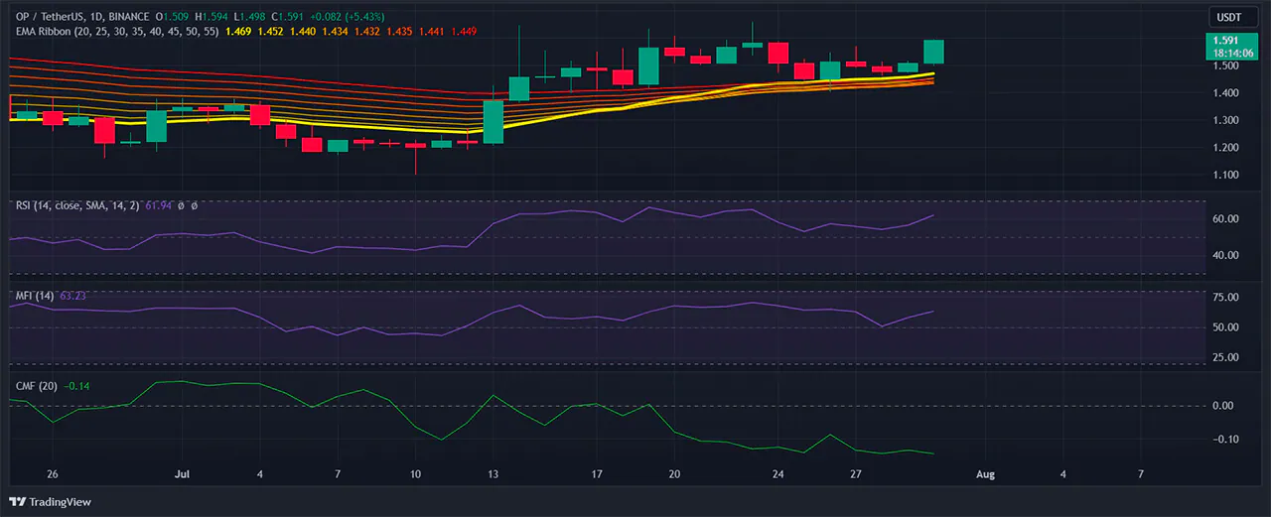Viewport: 1271px width, 517px height.
Task: Click the 1.300 price axis label
Action: tap(1224, 120)
